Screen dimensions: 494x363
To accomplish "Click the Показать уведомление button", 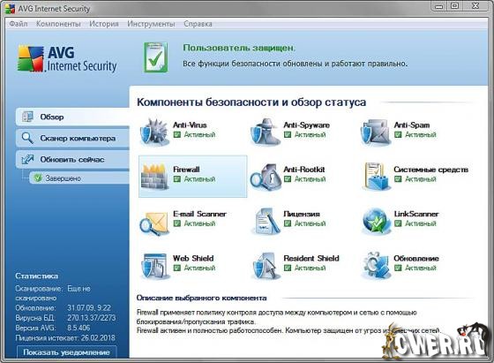I will [66, 352].
